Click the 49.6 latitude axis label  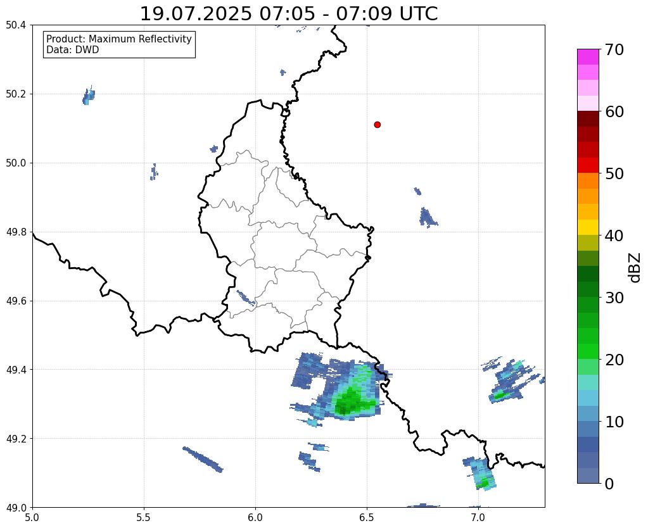coord(16,301)
